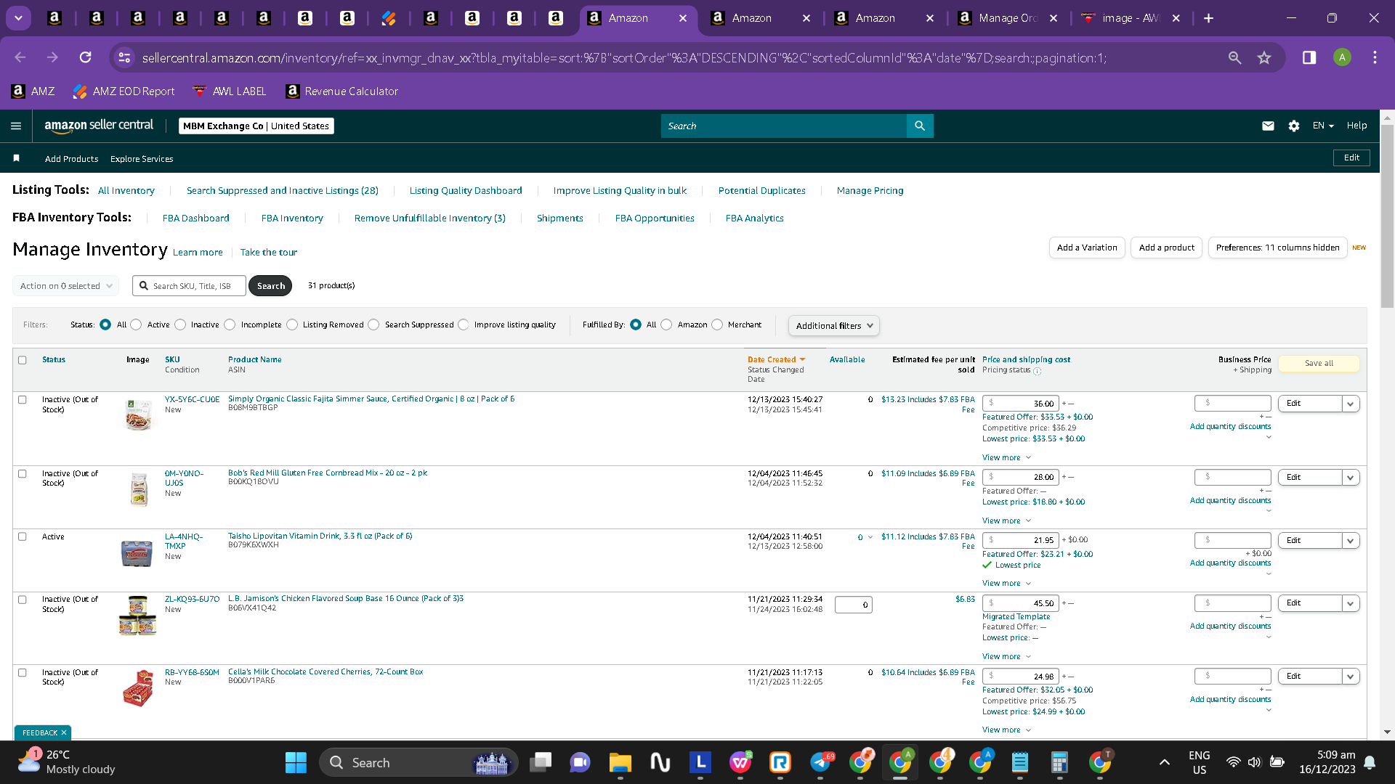Screen dimensions: 1395x784
Task: Open FBA Inventory tool link
Action: pos(292,219)
